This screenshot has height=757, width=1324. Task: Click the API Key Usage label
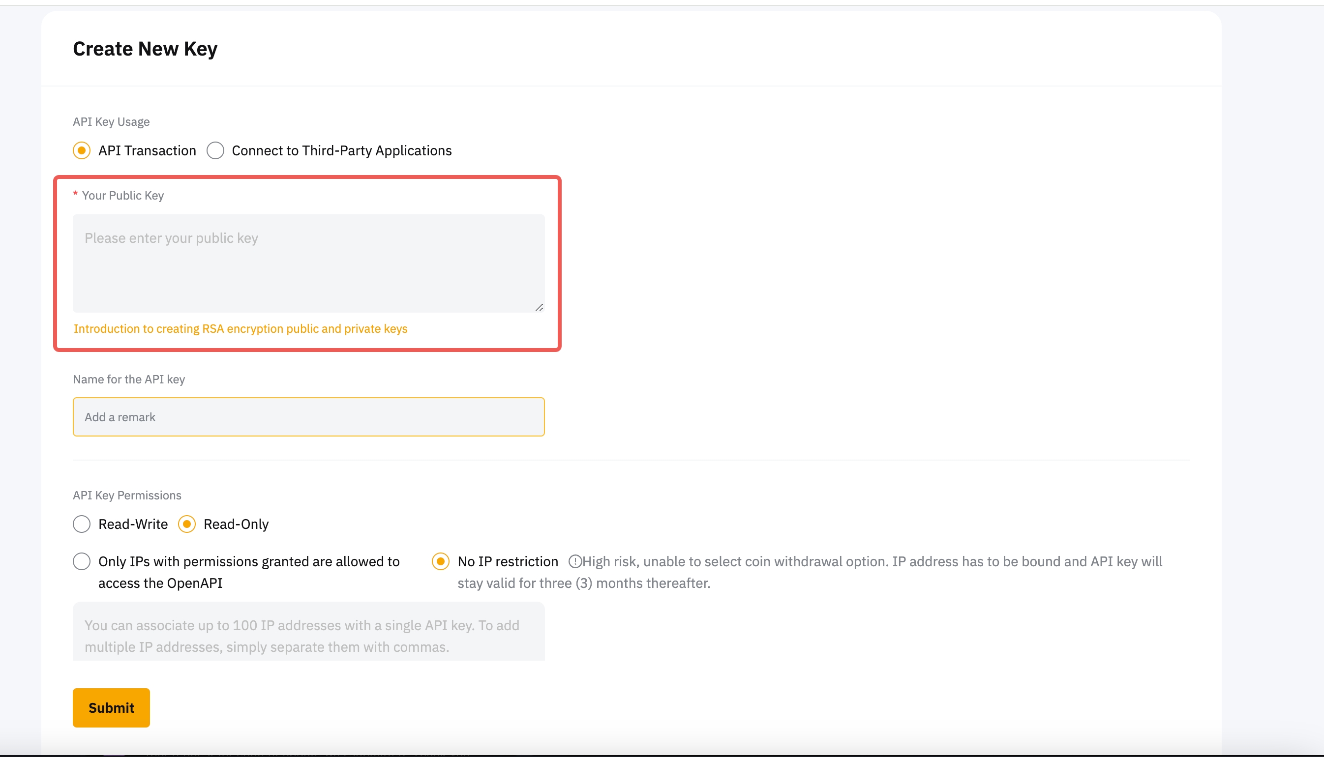point(111,122)
